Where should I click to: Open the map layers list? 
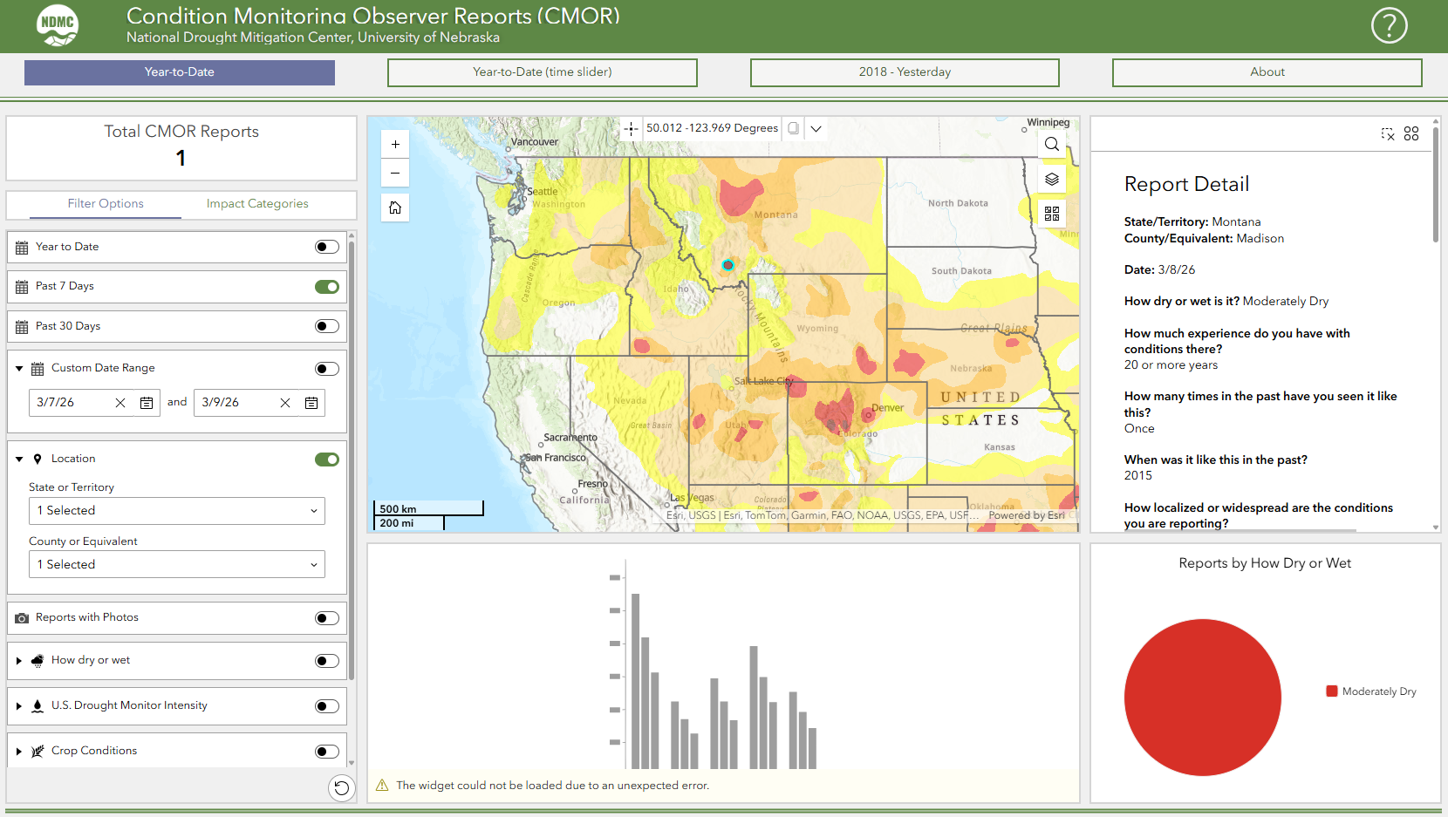click(1052, 180)
